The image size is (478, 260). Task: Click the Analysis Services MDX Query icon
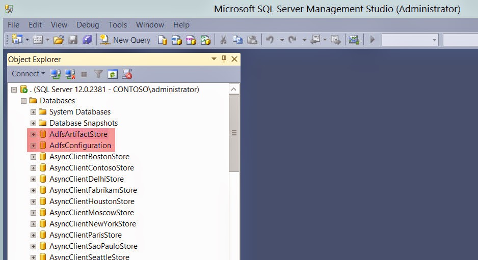tap(176, 40)
